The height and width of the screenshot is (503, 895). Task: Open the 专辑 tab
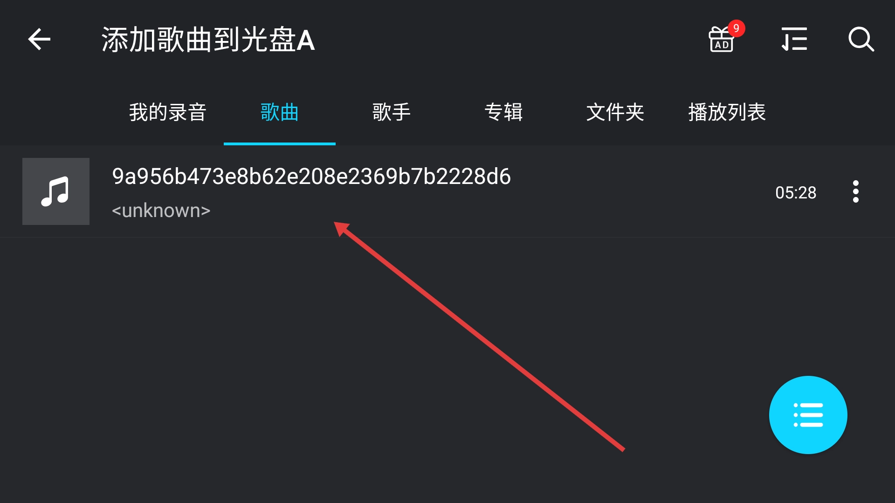[503, 112]
